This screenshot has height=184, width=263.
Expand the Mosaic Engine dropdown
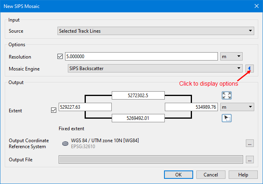pos(155,69)
